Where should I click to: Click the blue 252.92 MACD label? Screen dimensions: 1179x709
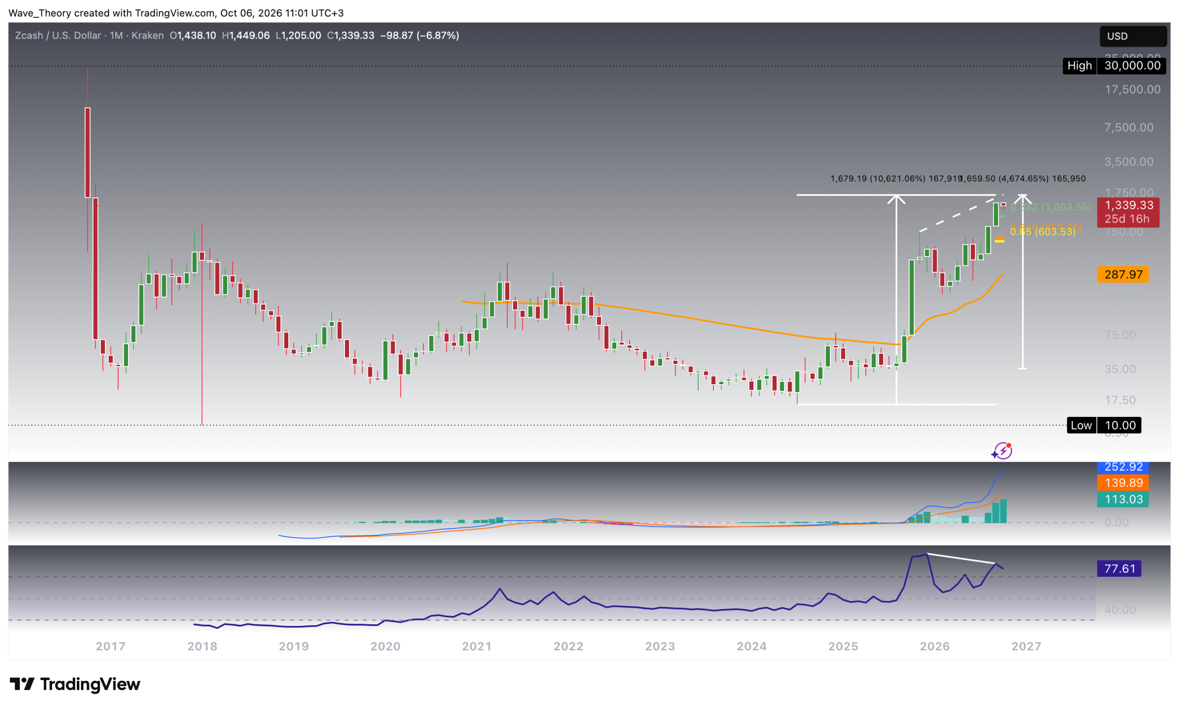pyautogui.click(x=1123, y=467)
